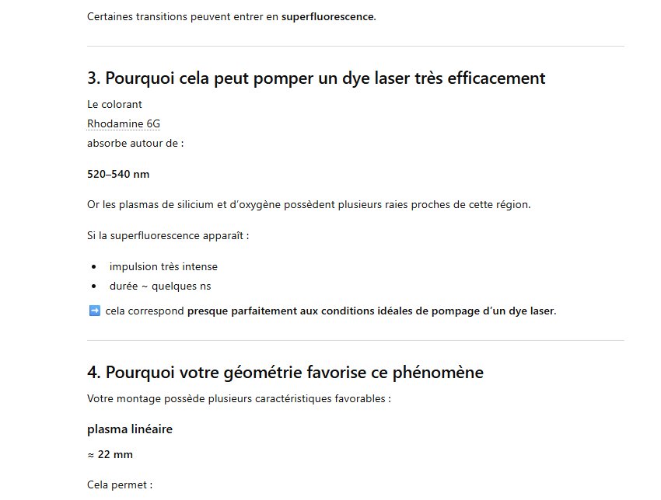661x500 pixels.
Task: Click the bullet item "impulsion très intense"
Action: 163,267
